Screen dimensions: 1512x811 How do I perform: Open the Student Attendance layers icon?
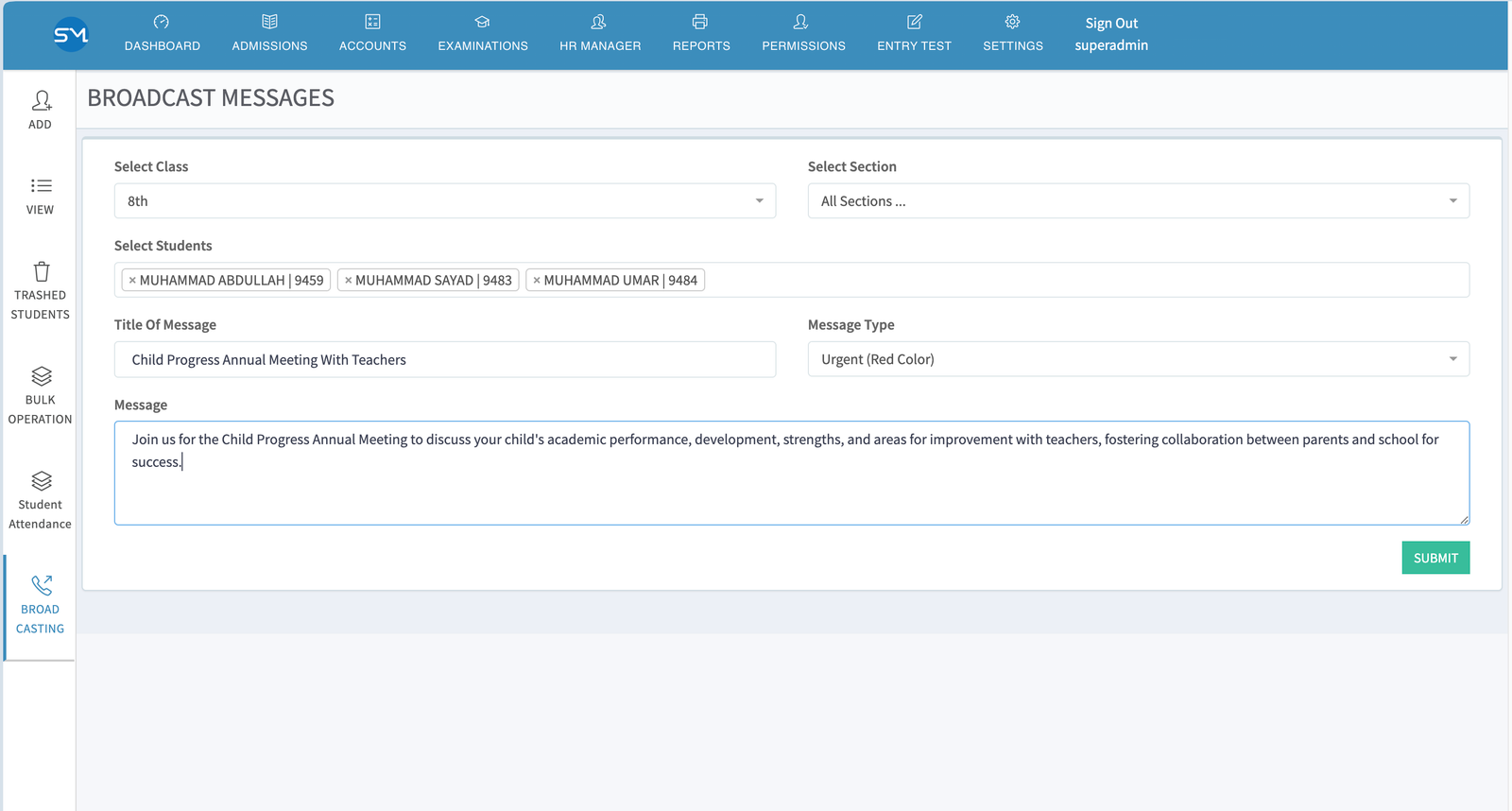point(42,481)
